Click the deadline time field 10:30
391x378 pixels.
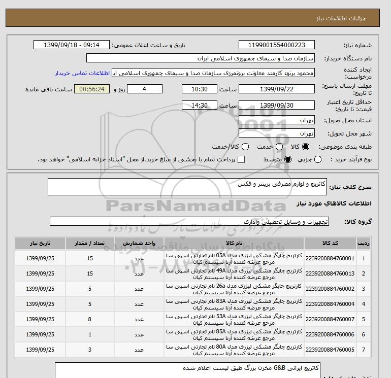[200, 89]
